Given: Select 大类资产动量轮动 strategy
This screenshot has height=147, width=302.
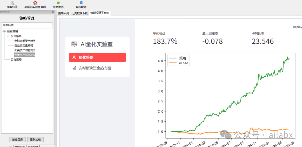Looking at the screenshot, I should pyautogui.click(x=25, y=50).
